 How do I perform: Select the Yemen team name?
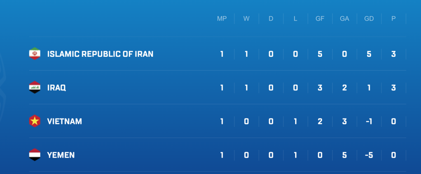(61, 155)
